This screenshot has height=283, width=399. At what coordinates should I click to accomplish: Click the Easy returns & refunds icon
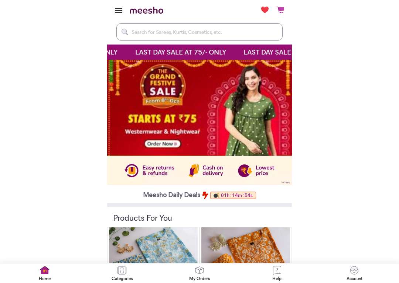[132, 170]
